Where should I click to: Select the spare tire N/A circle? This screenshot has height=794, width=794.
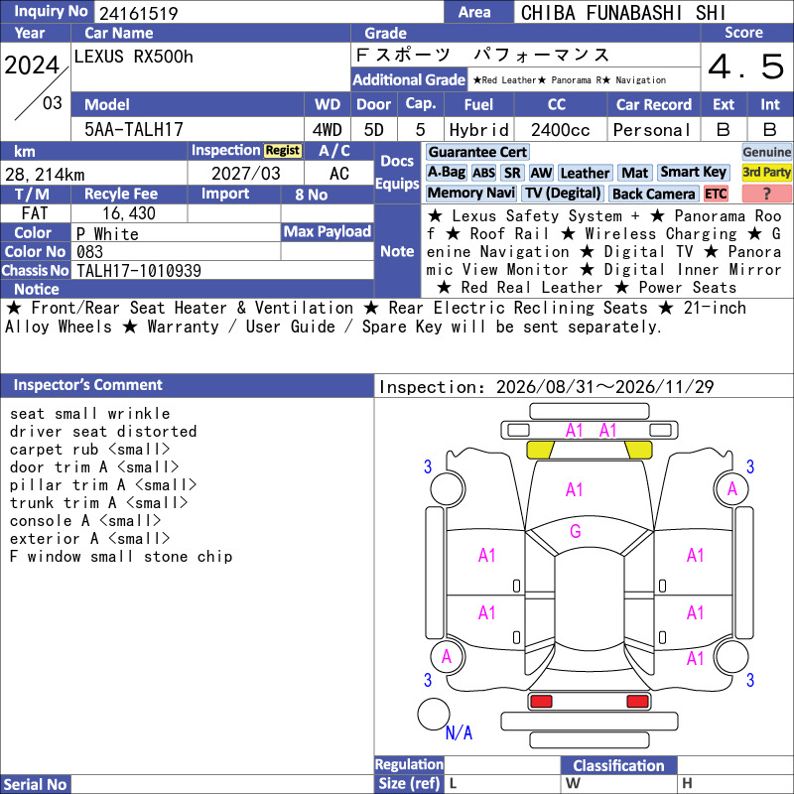433,714
